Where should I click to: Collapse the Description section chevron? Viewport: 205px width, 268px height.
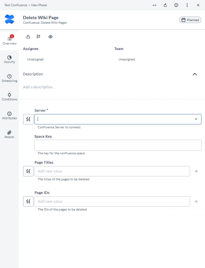[195, 74]
